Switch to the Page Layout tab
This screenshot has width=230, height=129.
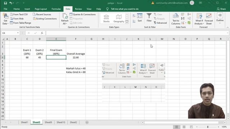[41, 9]
